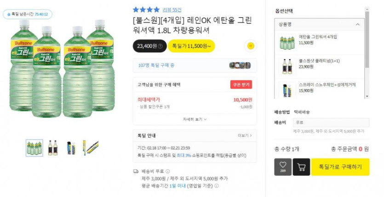Expand 자세히 보기 benefit details

(x=195, y=119)
